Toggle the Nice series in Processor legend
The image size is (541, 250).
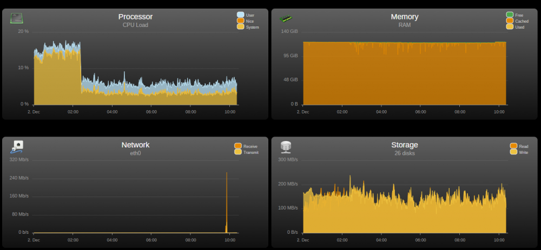(x=245, y=21)
